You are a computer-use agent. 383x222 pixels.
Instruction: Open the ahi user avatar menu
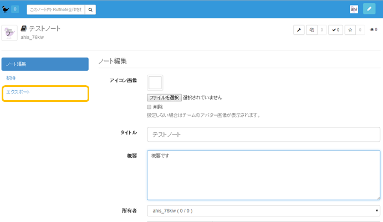click(354, 9)
